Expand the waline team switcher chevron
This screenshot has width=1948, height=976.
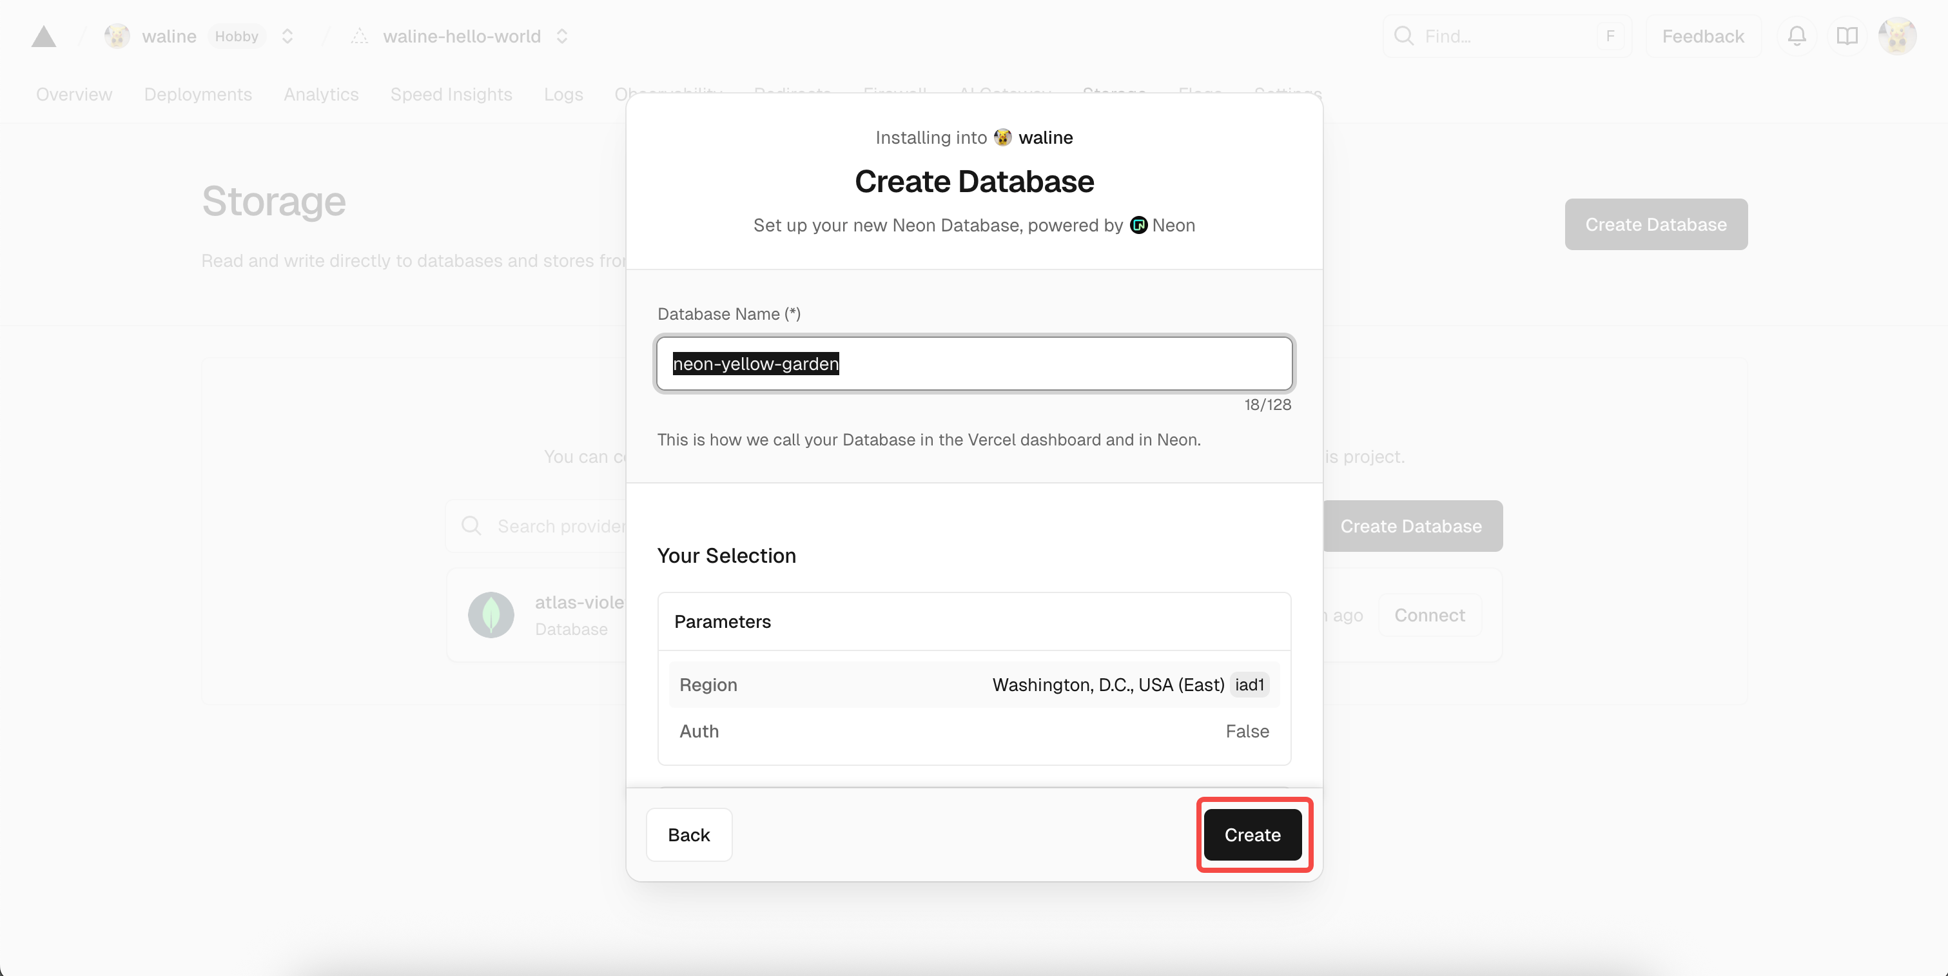click(x=287, y=36)
